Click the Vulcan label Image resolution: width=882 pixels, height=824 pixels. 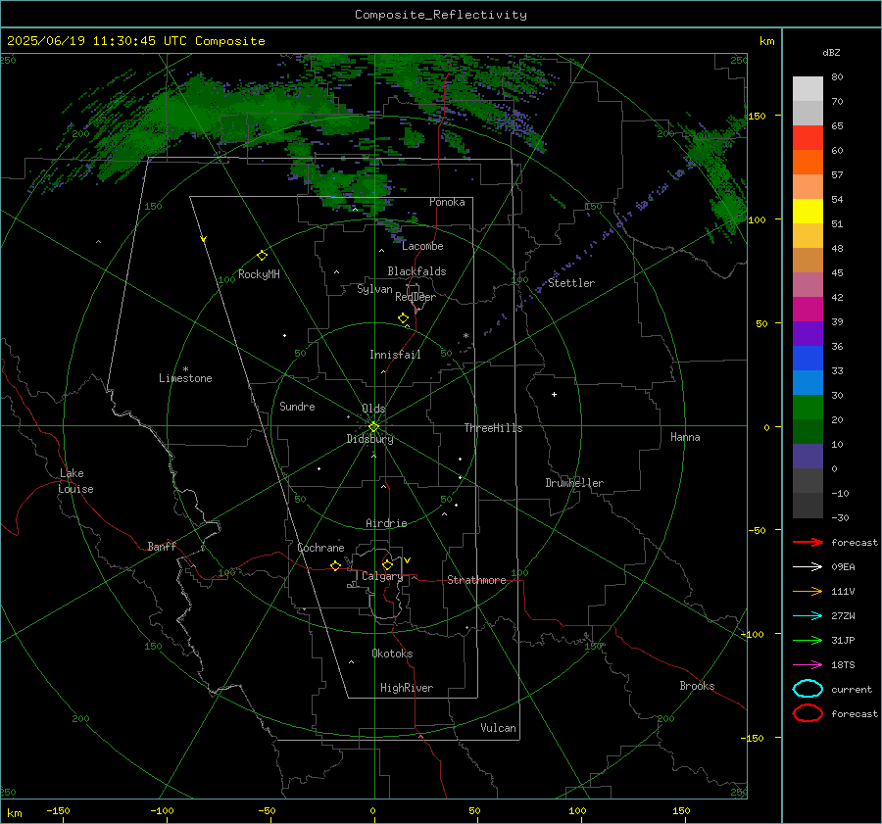click(x=498, y=728)
